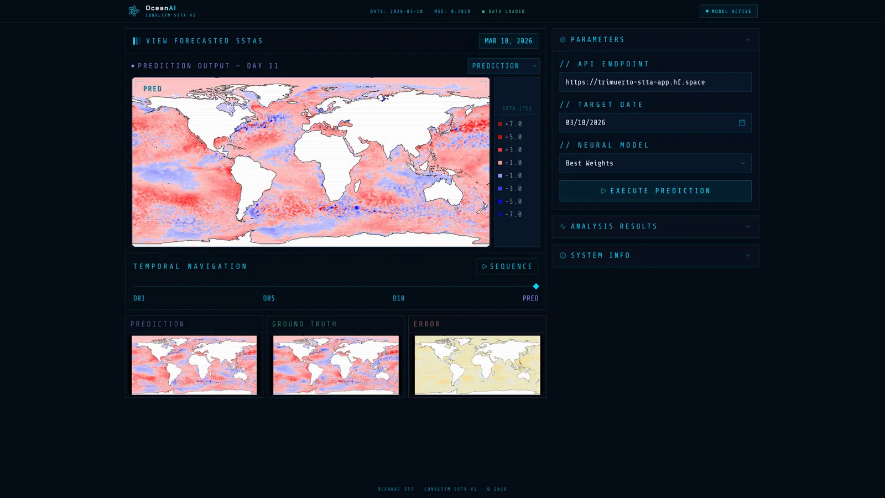Click the DATE: 2026-03-18 header text
This screenshot has width=885, height=498.
pyautogui.click(x=397, y=12)
